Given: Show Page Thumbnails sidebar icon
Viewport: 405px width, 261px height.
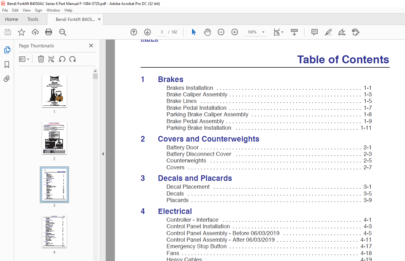Looking at the screenshot, I should [x=7, y=50].
